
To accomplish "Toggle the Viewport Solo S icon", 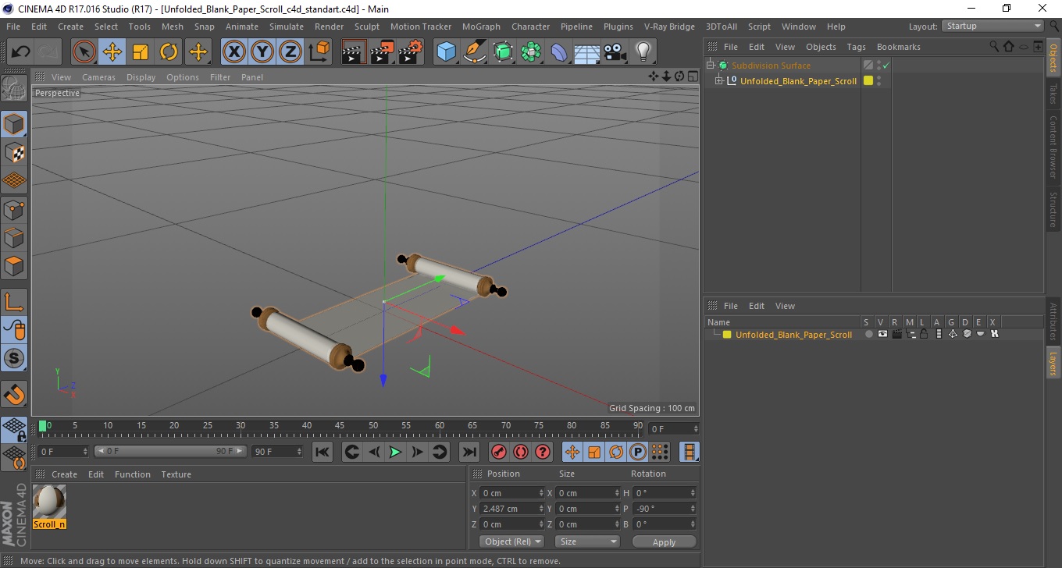I will [x=14, y=358].
